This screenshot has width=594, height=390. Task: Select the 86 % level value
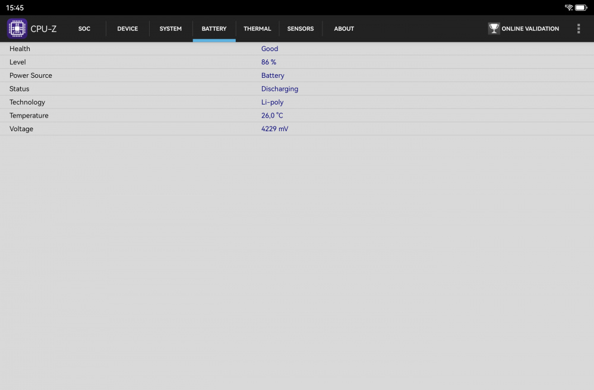(x=268, y=62)
